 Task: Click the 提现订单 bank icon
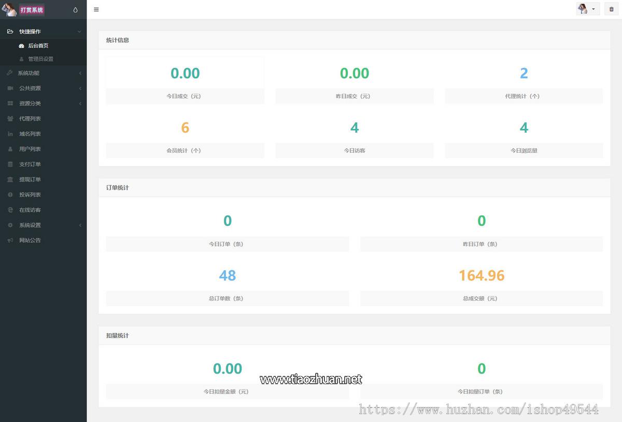(x=10, y=180)
